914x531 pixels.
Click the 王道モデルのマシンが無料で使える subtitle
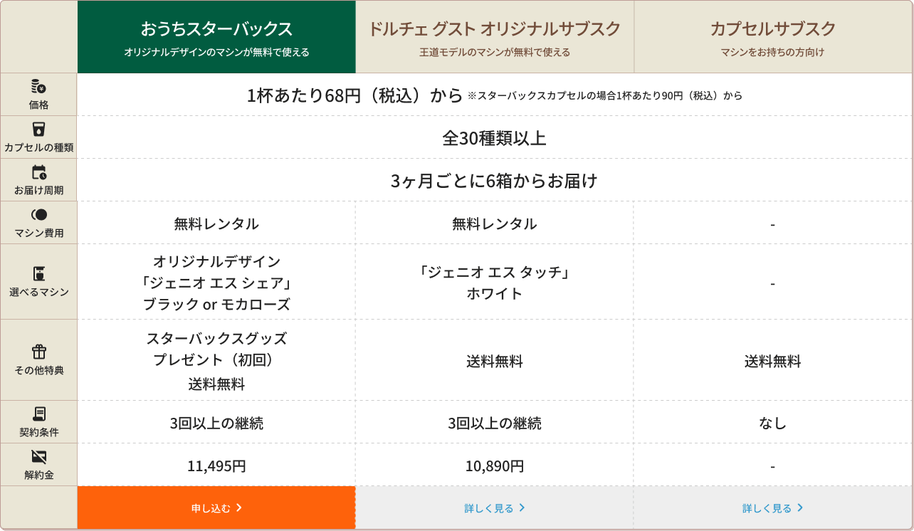(x=495, y=52)
